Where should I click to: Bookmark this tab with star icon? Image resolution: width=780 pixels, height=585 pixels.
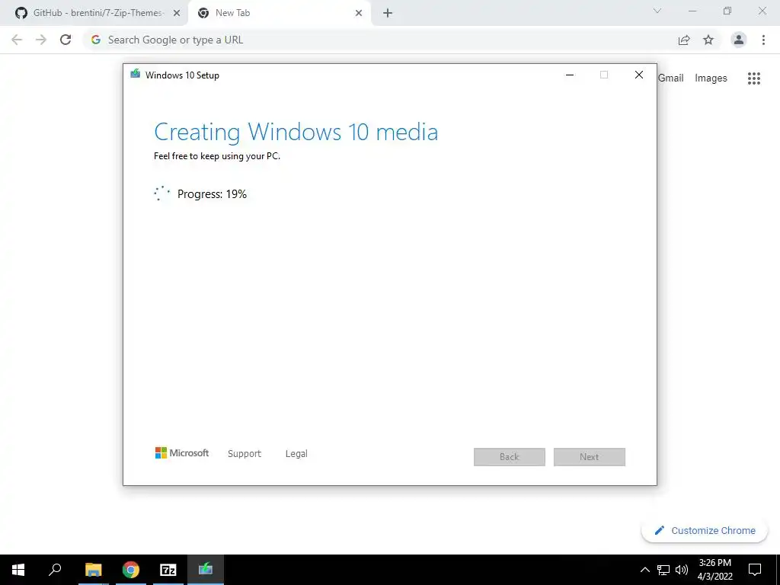[x=708, y=40]
